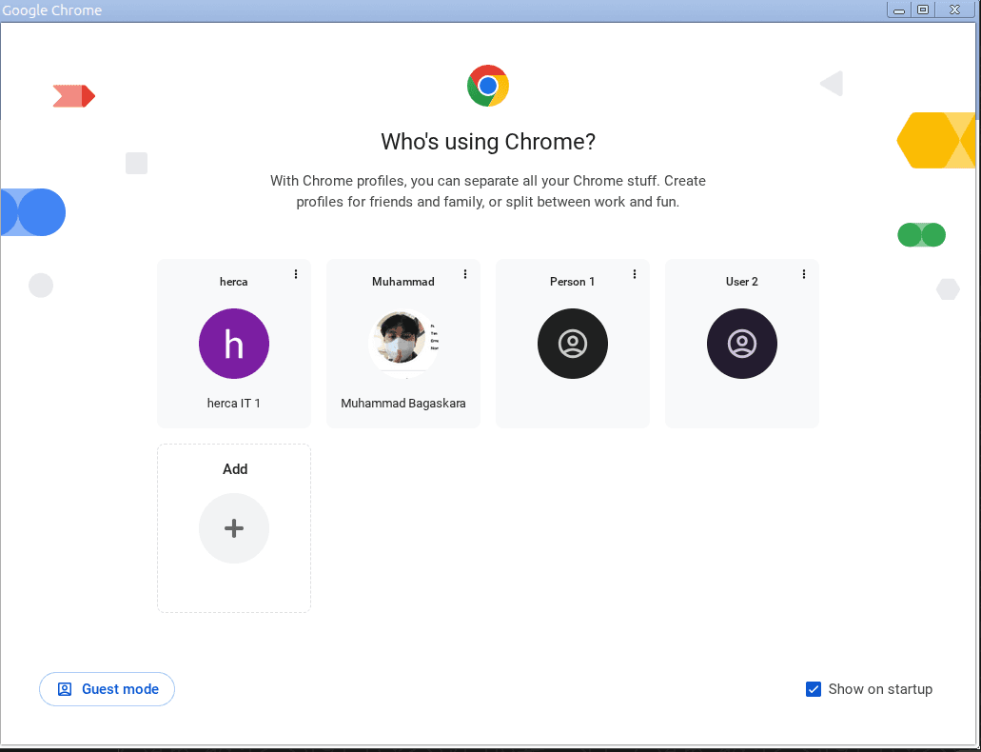Screen dimensions: 981x752
Task: Select the Person 1 default avatar
Action: (573, 344)
